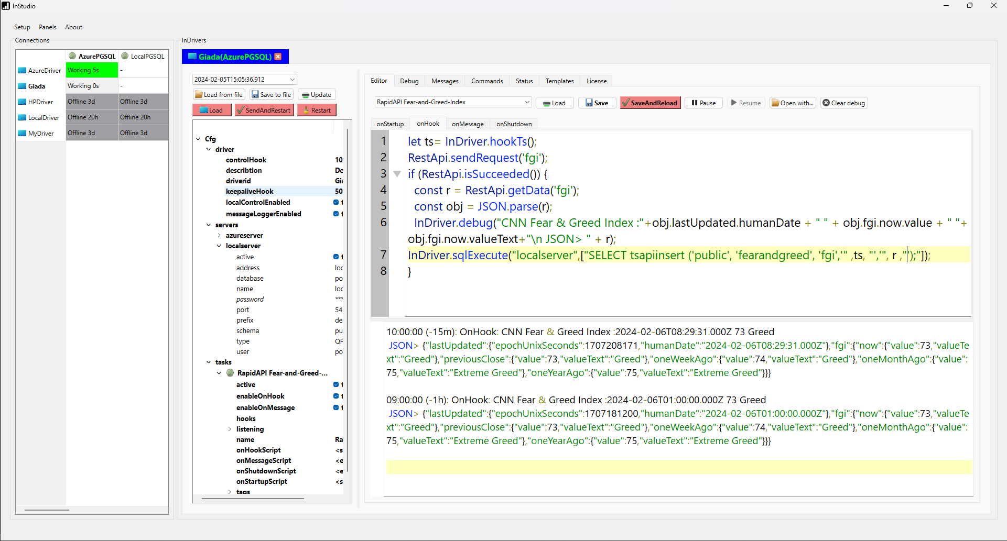Click the Restart button
The width and height of the screenshot is (1007, 541).
(317, 110)
